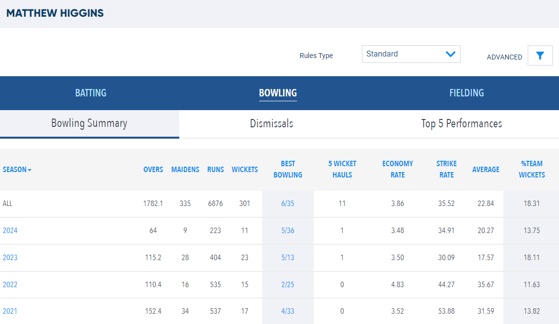Click the Rules Type label
The image size is (559, 324).
tap(316, 56)
